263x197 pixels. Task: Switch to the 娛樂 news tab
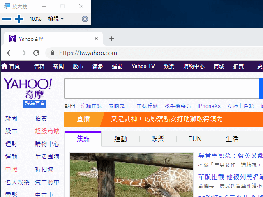pos(158,139)
